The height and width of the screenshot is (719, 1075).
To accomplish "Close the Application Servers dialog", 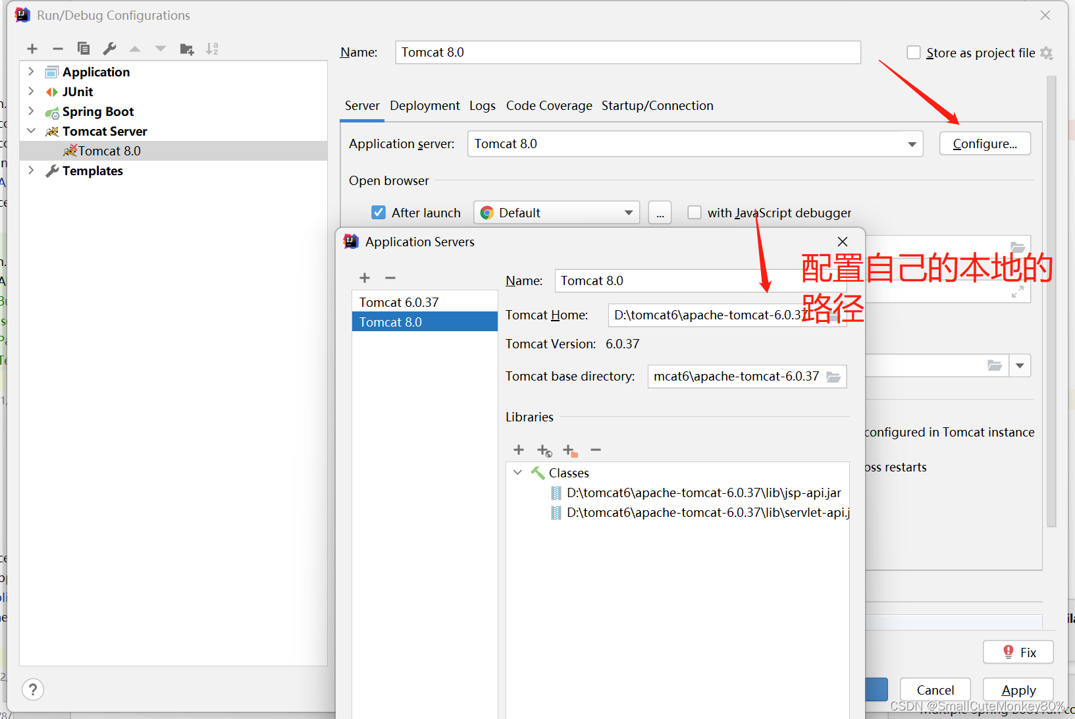I will [x=843, y=242].
